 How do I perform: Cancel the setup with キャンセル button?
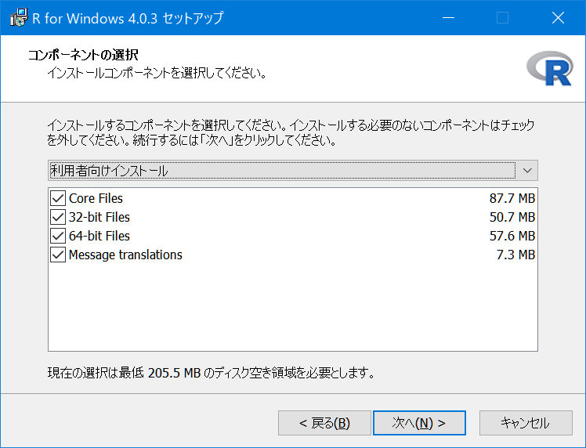(526, 423)
